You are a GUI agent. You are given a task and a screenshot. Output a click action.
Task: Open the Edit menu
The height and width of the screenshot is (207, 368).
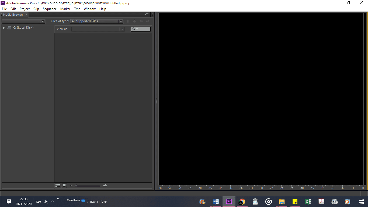(x=13, y=9)
